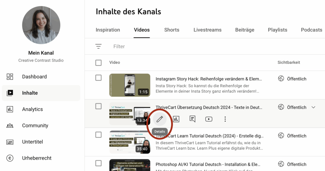Click globe icon for Instagram Story Hack video
This screenshot has width=325, height=171.
(281, 79)
